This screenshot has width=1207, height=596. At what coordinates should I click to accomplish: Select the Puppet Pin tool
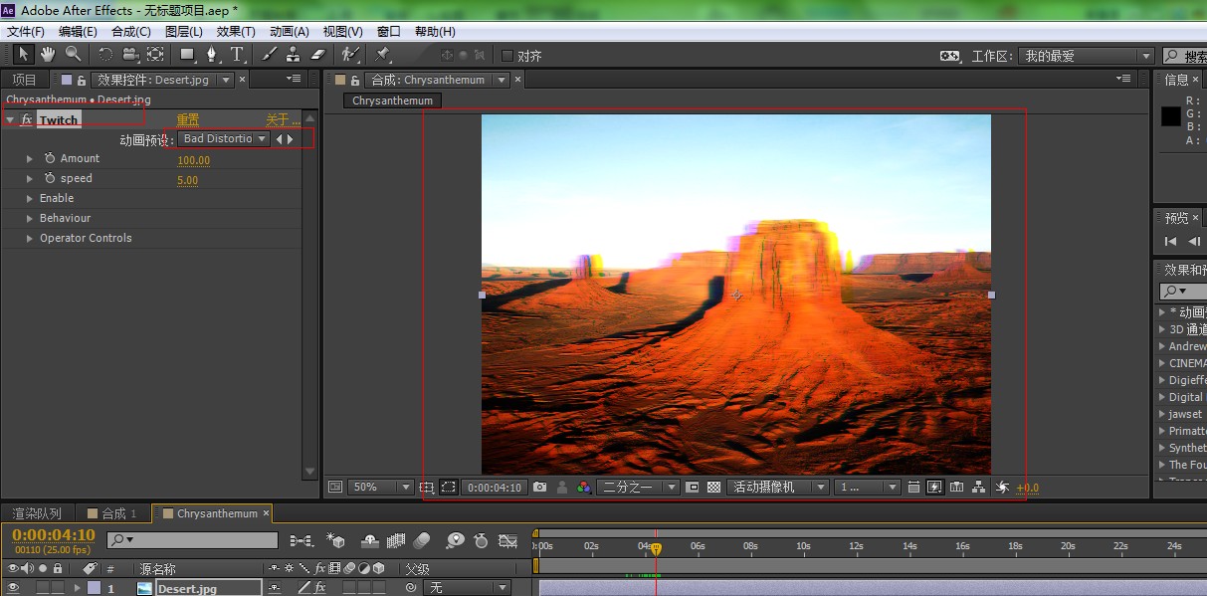click(383, 55)
